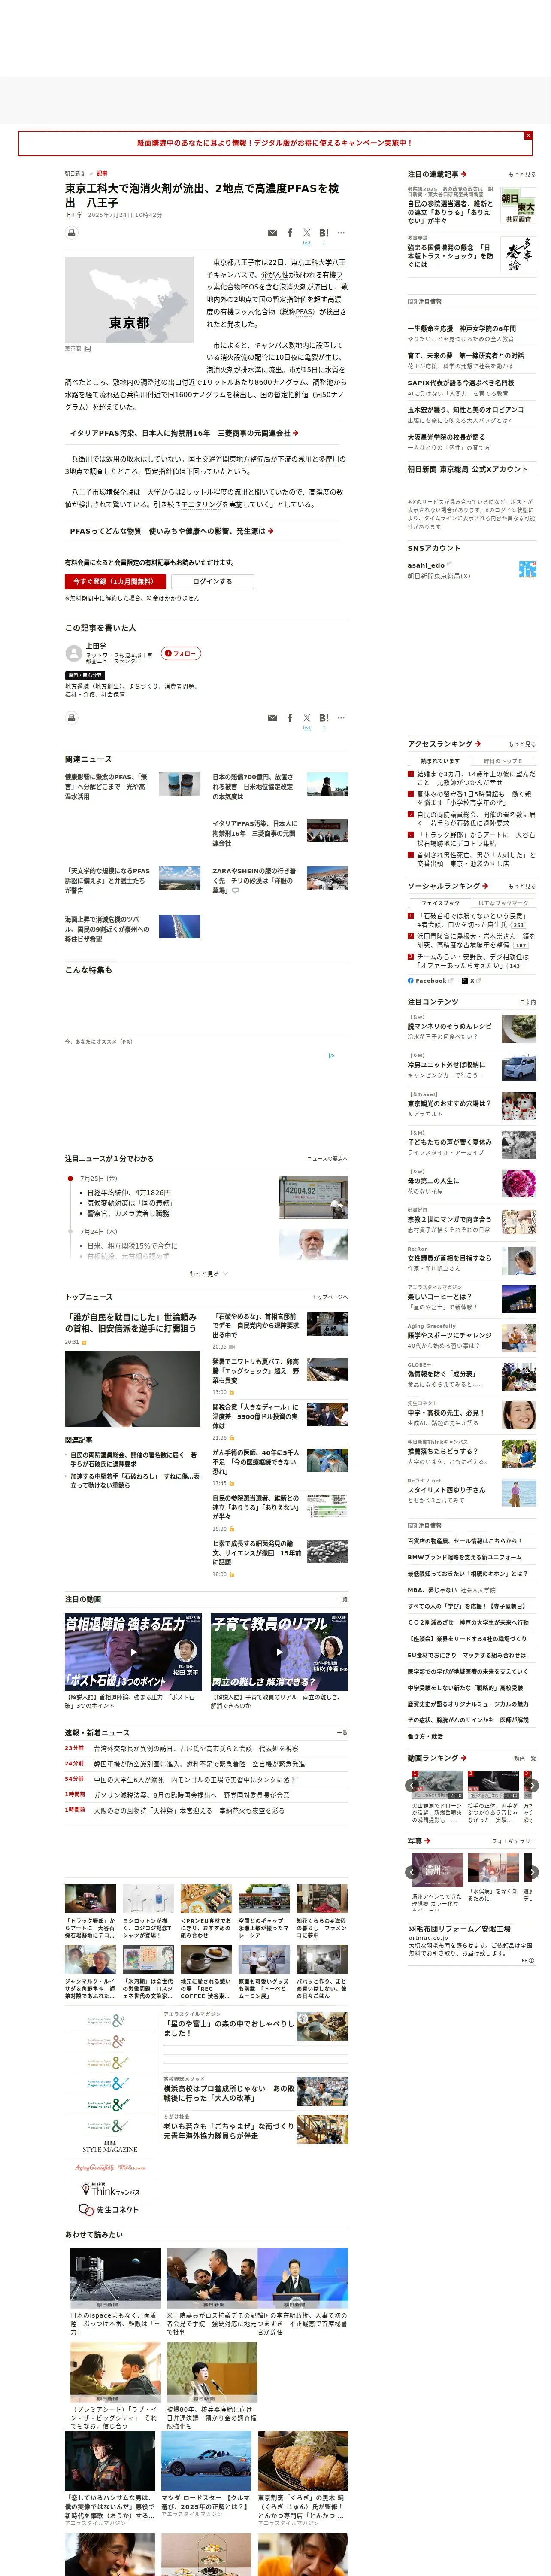Image resolution: width=551 pixels, height=2576 pixels.
Task: Open 動画一覧 link in video ranking
Action: point(525,1758)
